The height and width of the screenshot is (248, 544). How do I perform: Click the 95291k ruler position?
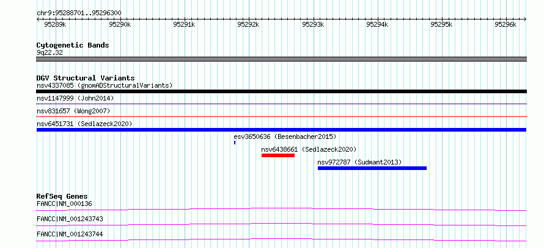(184, 24)
